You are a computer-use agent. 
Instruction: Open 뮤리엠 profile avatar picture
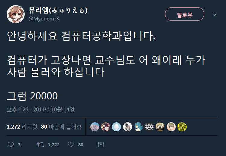pyautogui.click(x=16, y=14)
